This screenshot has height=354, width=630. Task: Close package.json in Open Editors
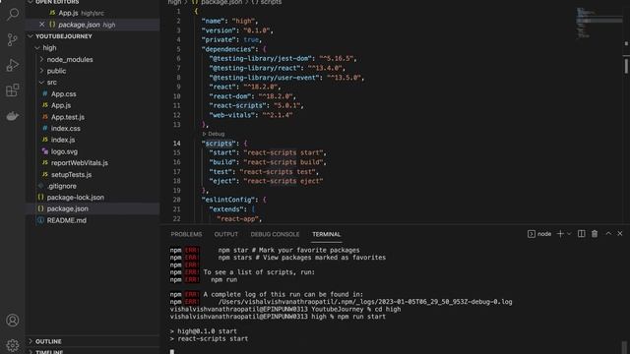click(x=41, y=25)
